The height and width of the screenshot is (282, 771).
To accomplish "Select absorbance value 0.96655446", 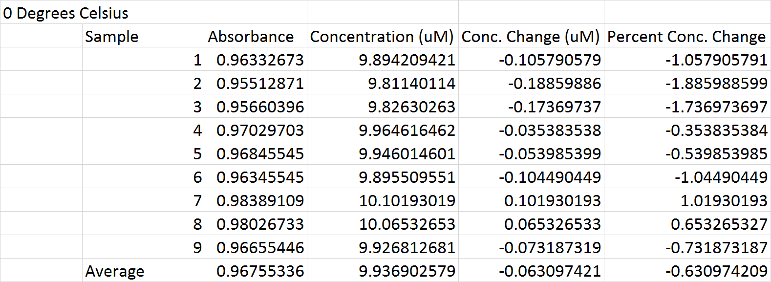I will [x=260, y=247].
